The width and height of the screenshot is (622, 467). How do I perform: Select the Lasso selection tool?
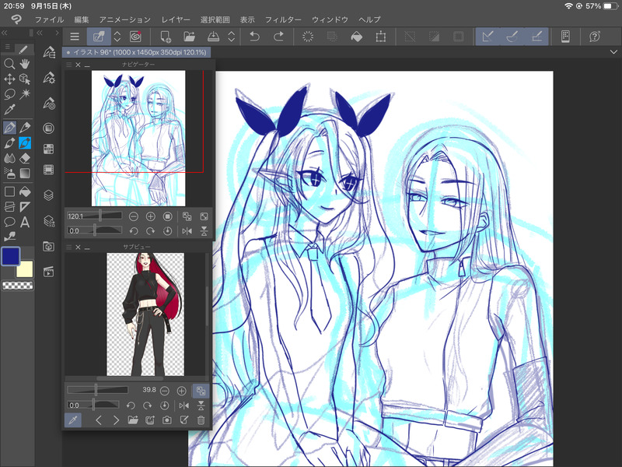point(9,93)
